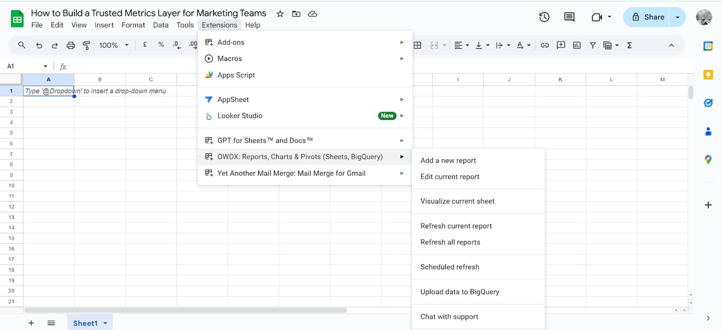722x330 pixels.
Task: Open the Edit menu
Action: (x=57, y=25)
